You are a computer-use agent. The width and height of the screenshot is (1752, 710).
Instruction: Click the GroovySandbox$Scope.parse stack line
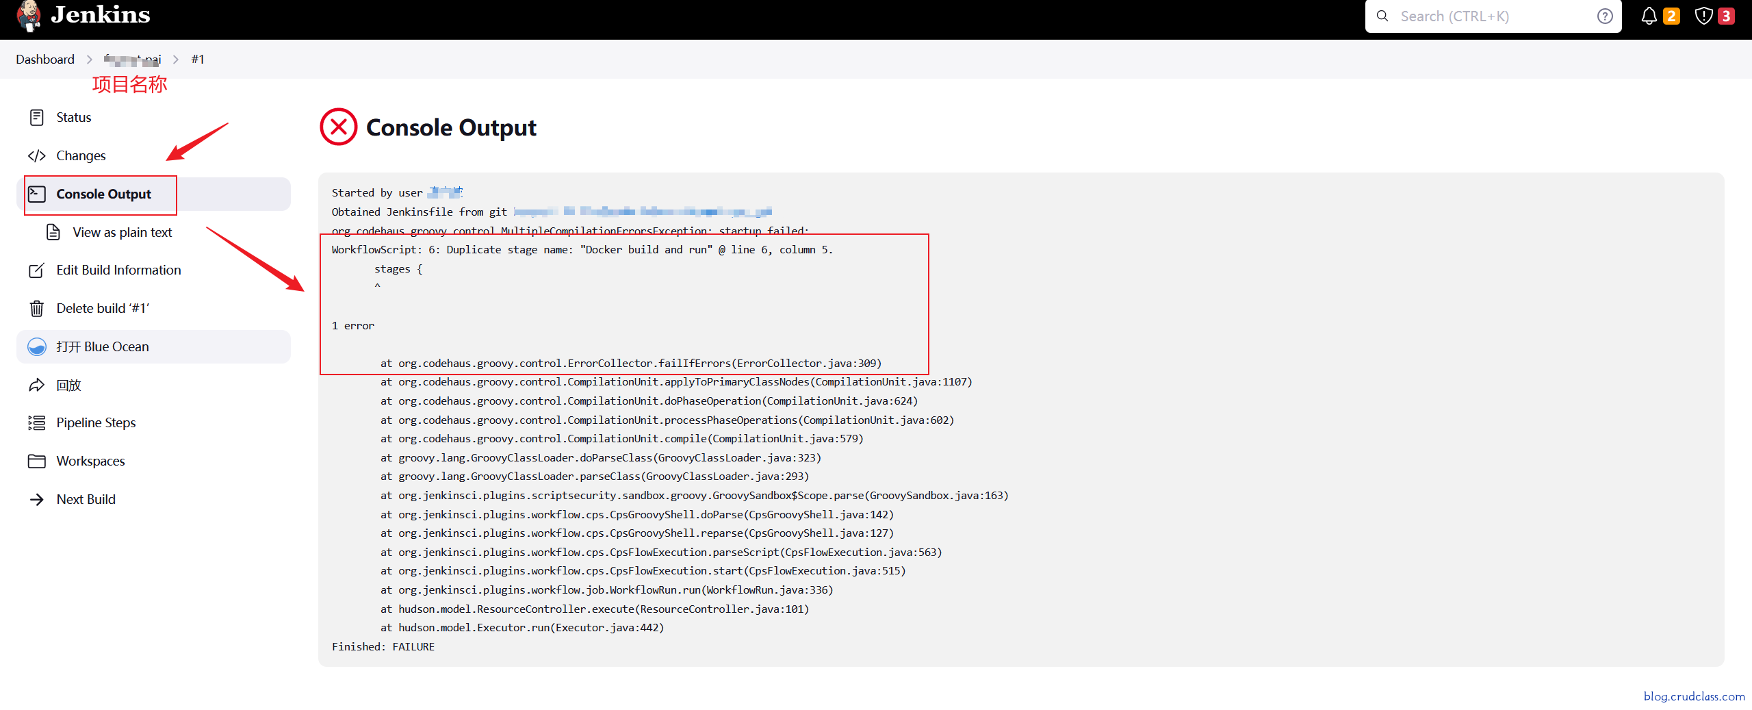[x=695, y=496]
